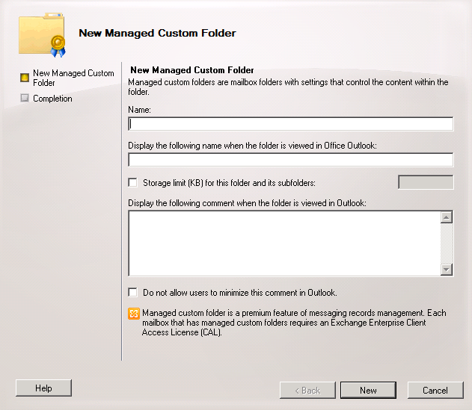472x410 pixels.
Task: Click the comment box scroll down arrow
Action: tap(447, 270)
